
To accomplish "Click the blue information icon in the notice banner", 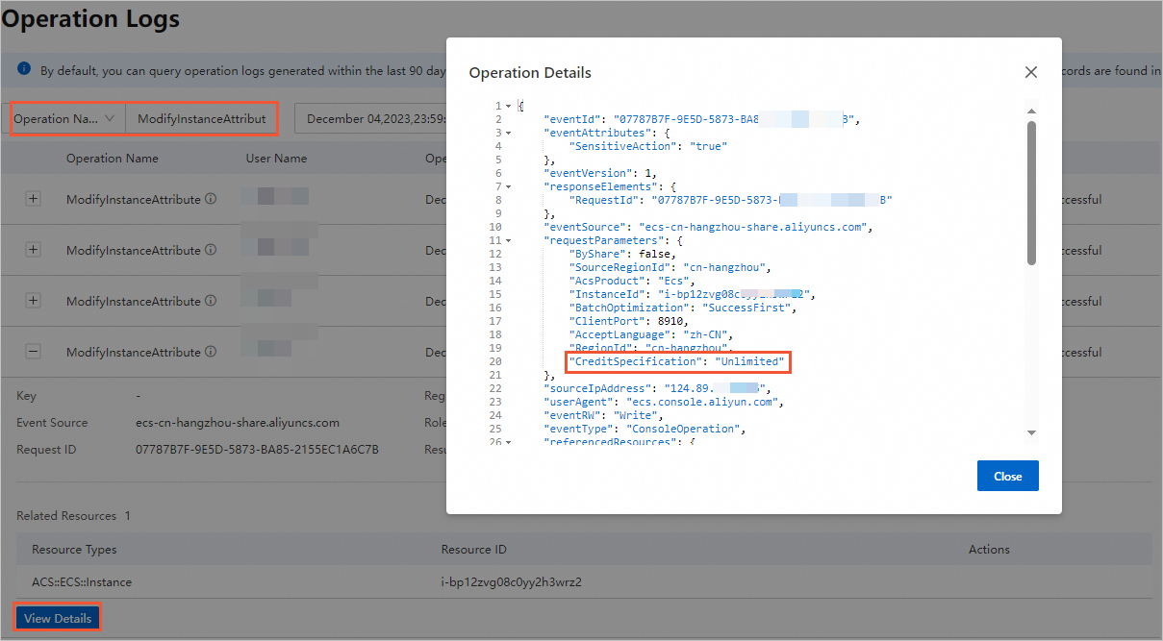I will [x=24, y=69].
